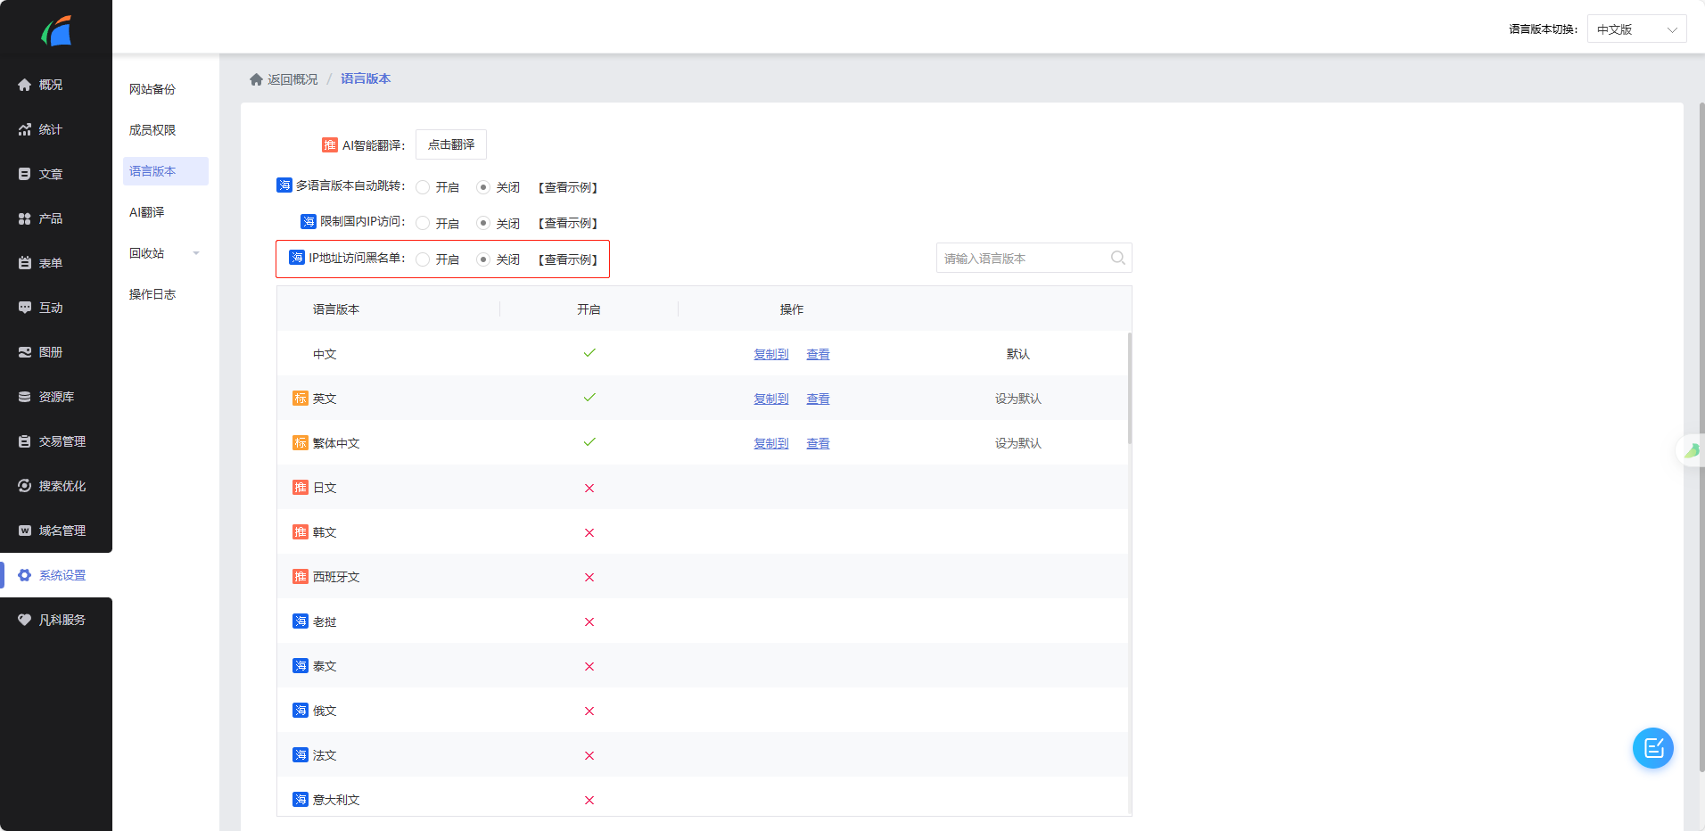Click 设为默认 in the 英文 row
This screenshot has height=831, width=1705.
pyautogui.click(x=1018, y=399)
